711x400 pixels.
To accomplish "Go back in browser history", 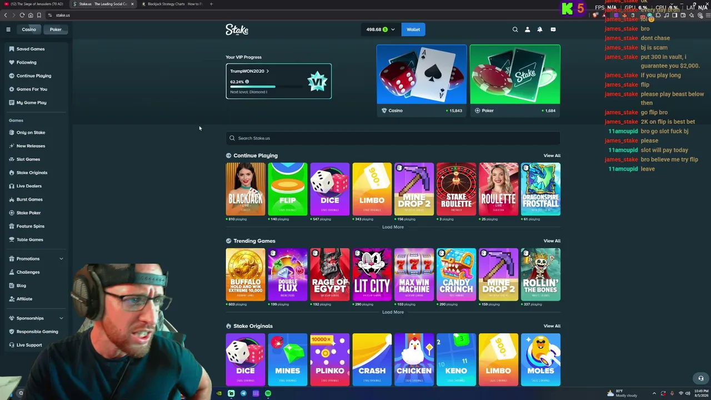I will (x=6, y=15).
